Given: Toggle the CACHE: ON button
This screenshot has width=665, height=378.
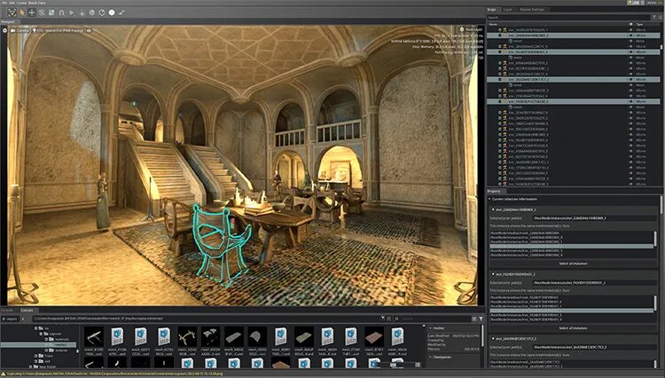Looking at the screenshot, I should tap(653, 3).
